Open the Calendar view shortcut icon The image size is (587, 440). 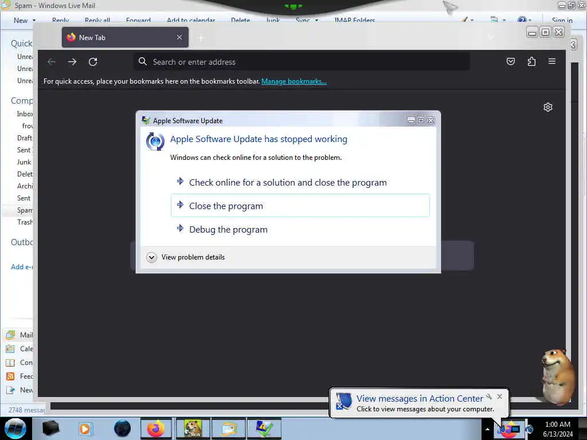point(10,349)
